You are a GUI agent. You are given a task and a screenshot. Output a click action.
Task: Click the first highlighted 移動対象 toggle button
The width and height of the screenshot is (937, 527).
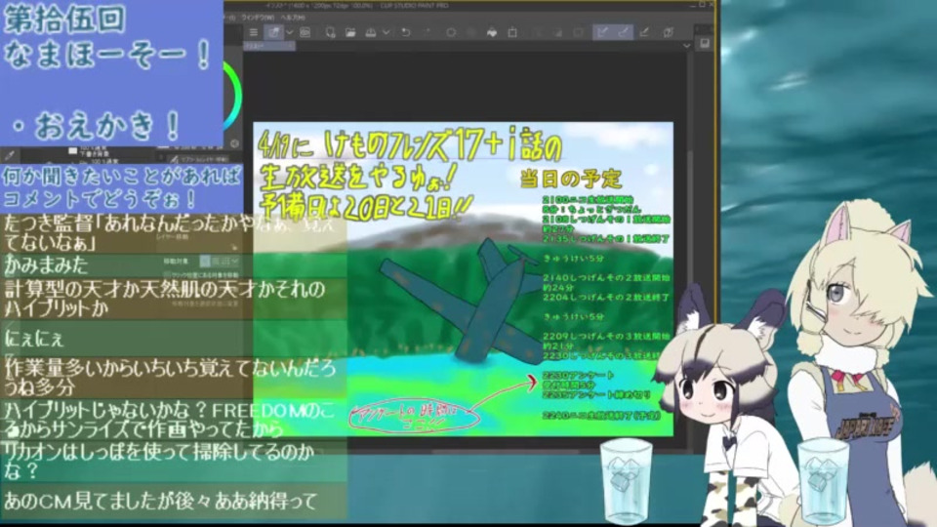206,262
